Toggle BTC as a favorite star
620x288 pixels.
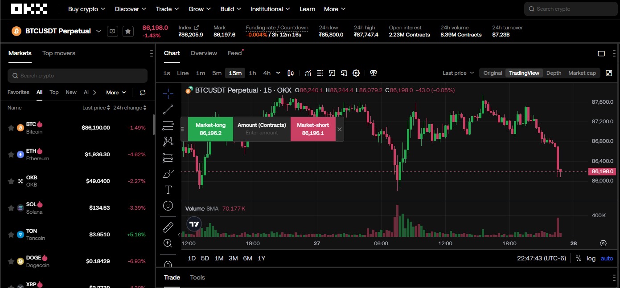(x=12, y=128)
